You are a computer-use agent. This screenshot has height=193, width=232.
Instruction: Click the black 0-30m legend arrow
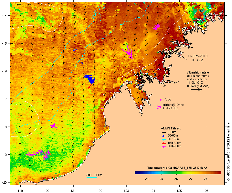click(164, 132)
